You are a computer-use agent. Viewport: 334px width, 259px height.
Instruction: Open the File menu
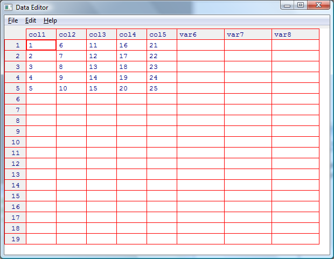click(13, 20)
